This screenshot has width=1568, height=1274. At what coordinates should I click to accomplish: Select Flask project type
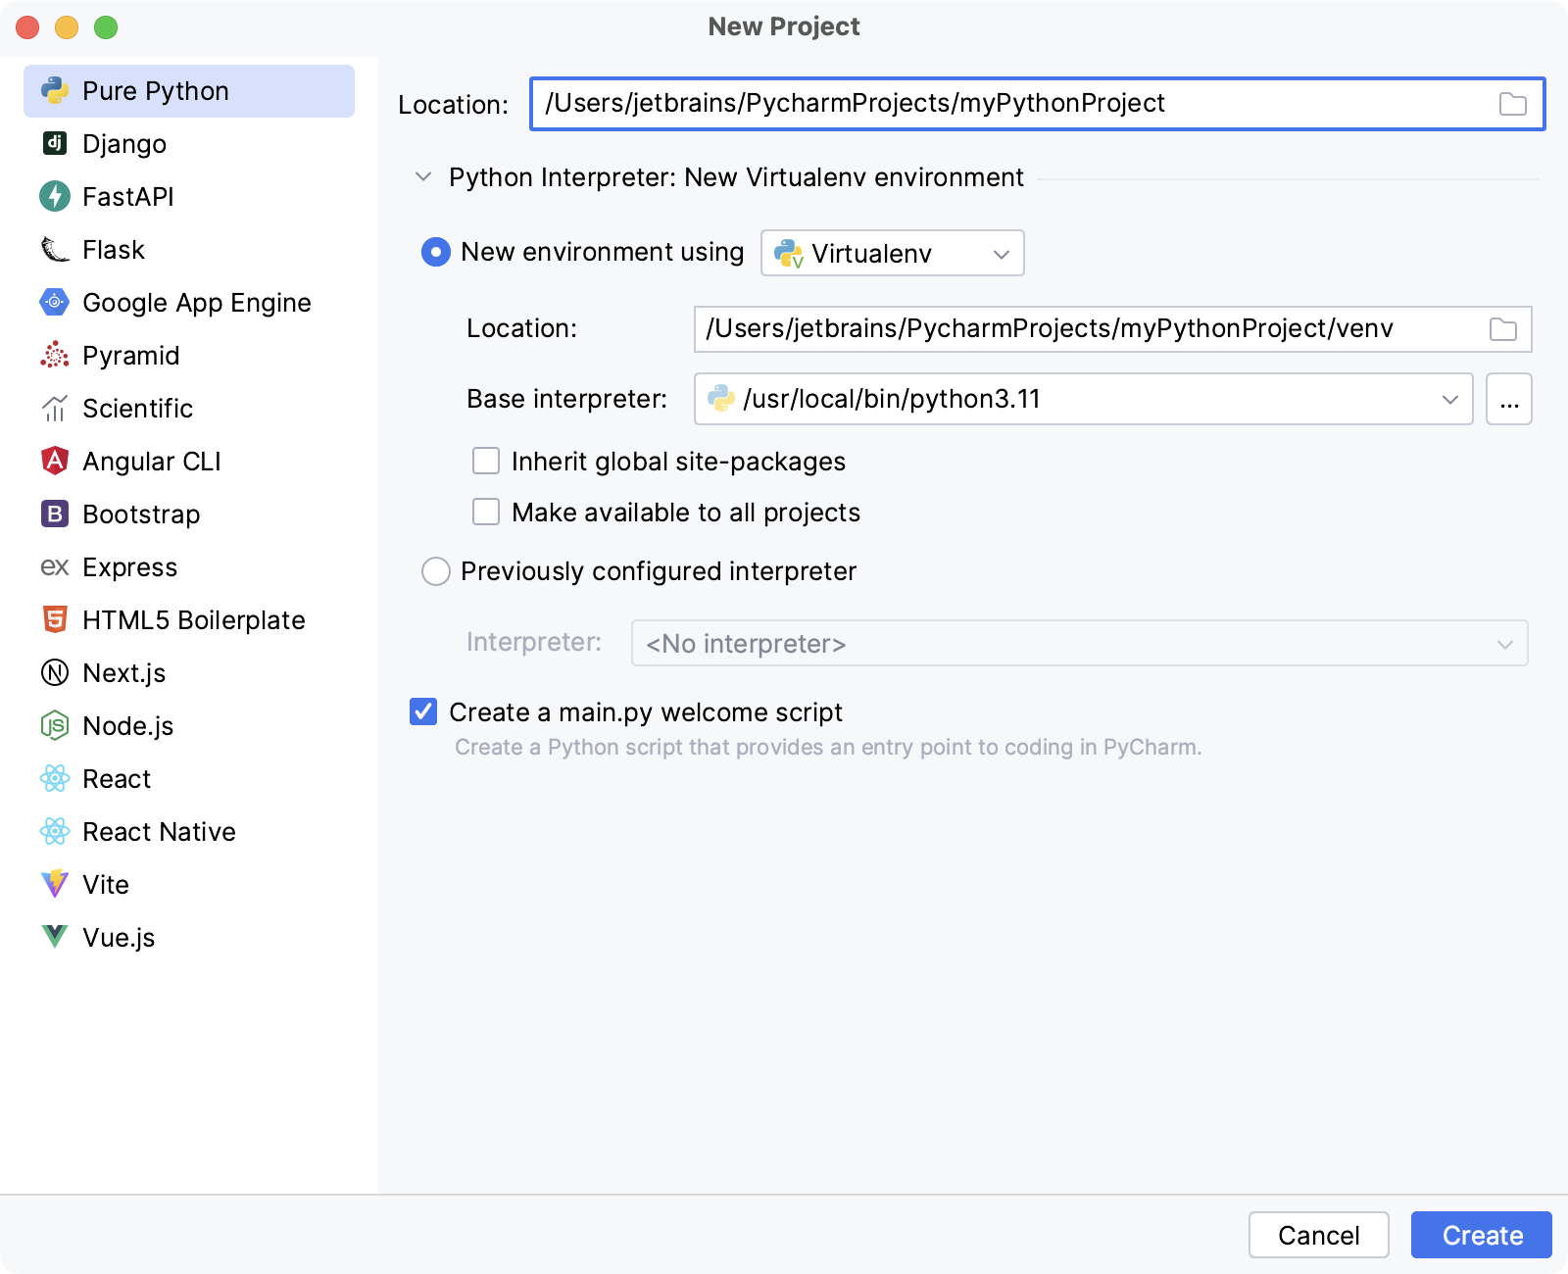[189, 250]
